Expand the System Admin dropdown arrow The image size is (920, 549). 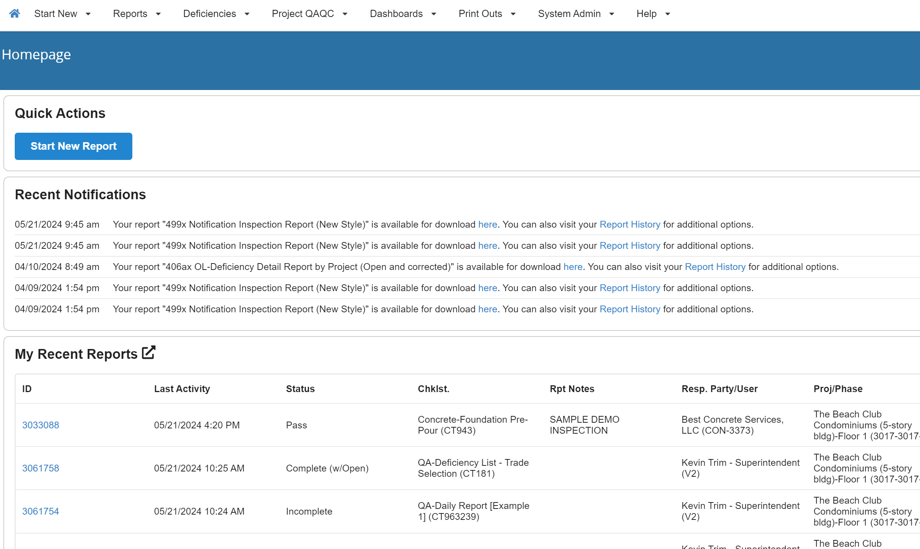(x=612, y=14)
